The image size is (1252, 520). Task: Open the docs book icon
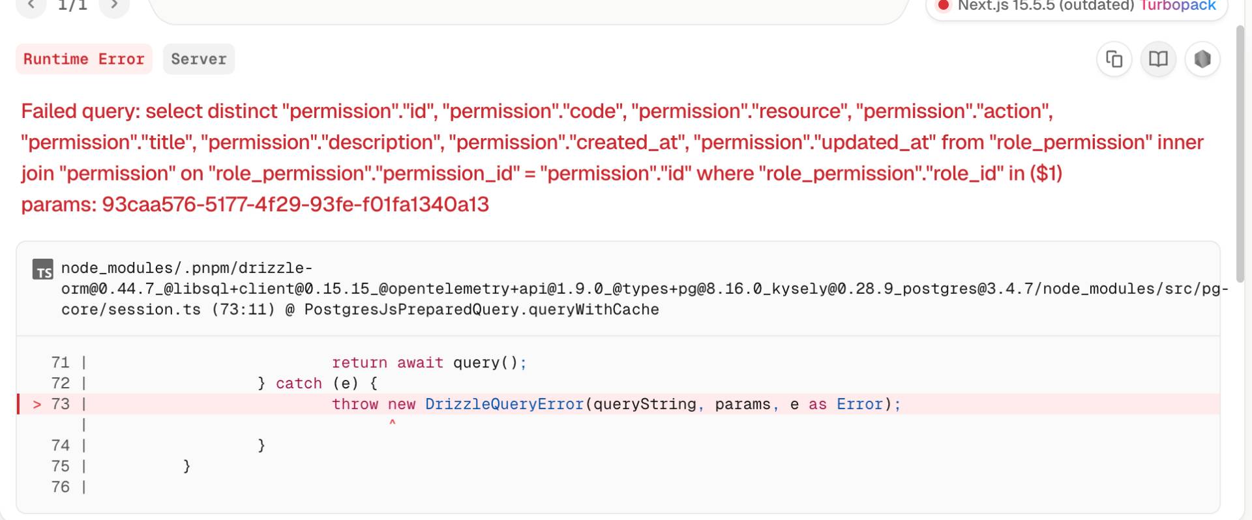click(1158, 59)
